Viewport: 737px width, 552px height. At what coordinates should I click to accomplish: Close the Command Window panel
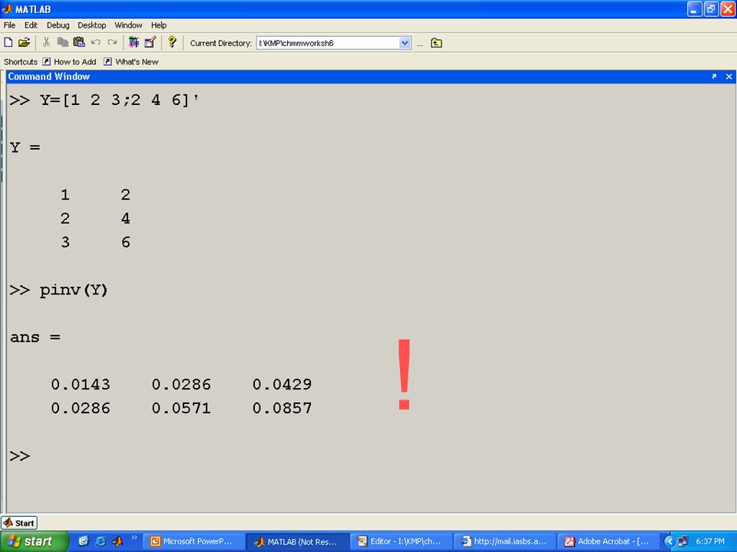pos(729,77)
